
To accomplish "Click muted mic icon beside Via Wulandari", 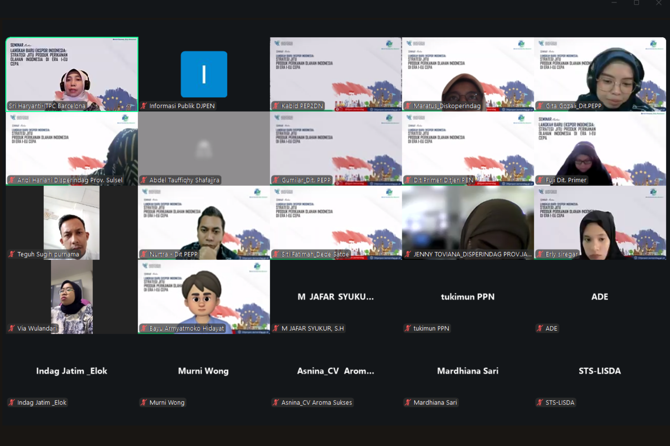I will [x=12, y=328].
